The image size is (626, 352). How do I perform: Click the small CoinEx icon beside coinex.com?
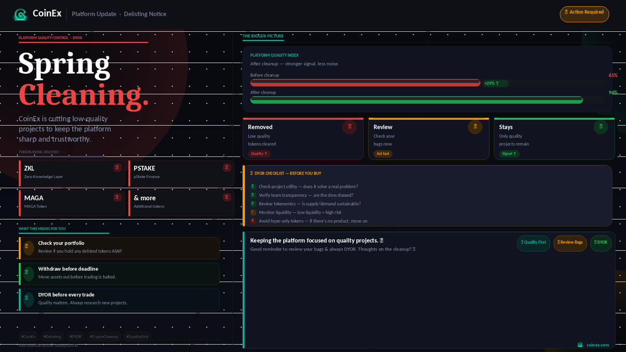[x=580, y=345]
